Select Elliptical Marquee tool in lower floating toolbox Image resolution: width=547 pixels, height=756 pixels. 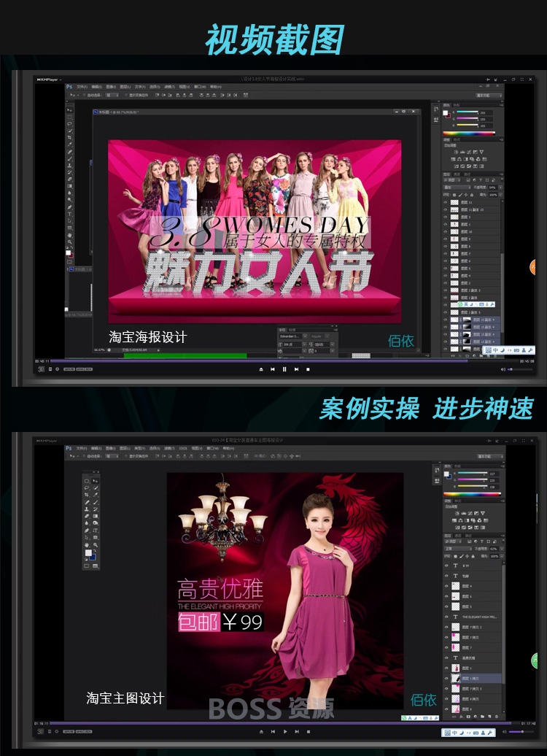point(87,481)
